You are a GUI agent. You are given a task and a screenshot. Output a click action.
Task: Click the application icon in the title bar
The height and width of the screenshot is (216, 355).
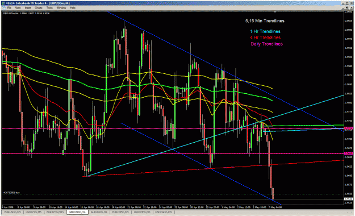[3, 3]
